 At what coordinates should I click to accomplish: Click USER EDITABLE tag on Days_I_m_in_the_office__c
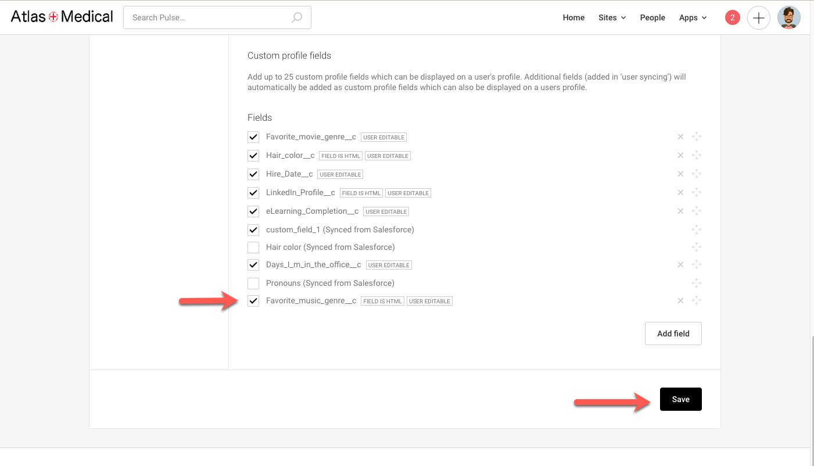pyautogui.click(x=389, y=265)
